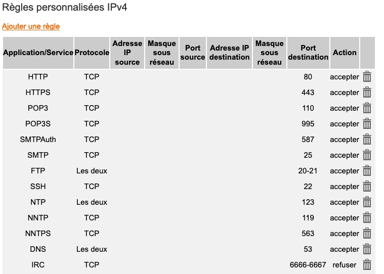Remove the POP3S rule via trash icon
384x274 pixels.
click(x=367, y=123)
